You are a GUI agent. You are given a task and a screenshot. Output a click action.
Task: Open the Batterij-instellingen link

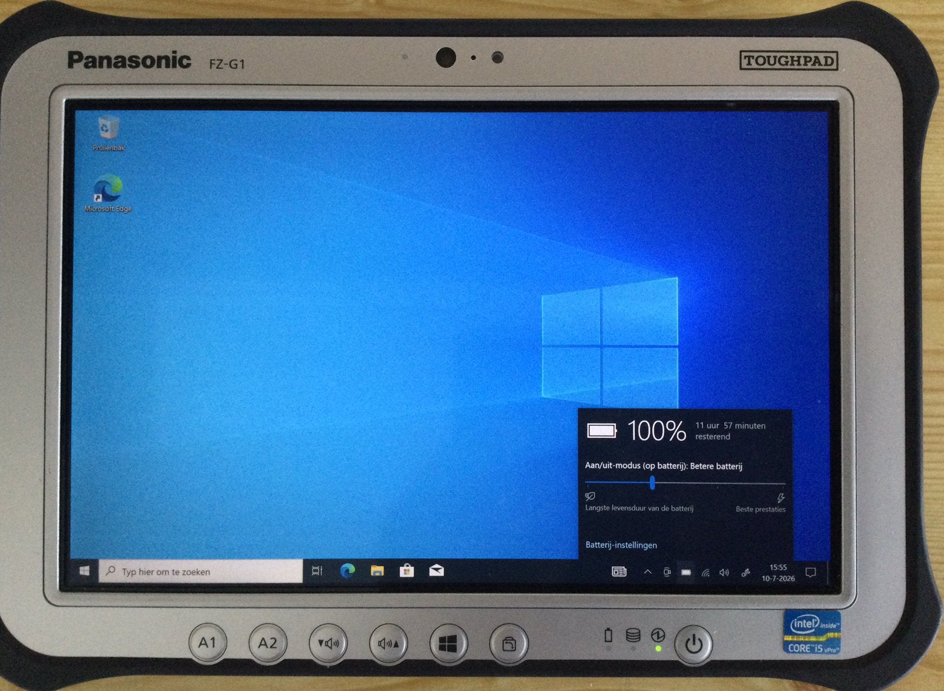point(621,545)
